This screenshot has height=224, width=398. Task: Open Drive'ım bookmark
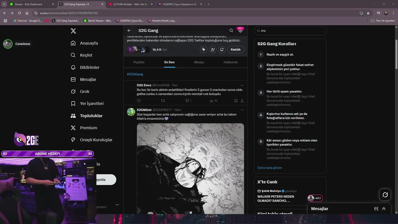[27, 21]
